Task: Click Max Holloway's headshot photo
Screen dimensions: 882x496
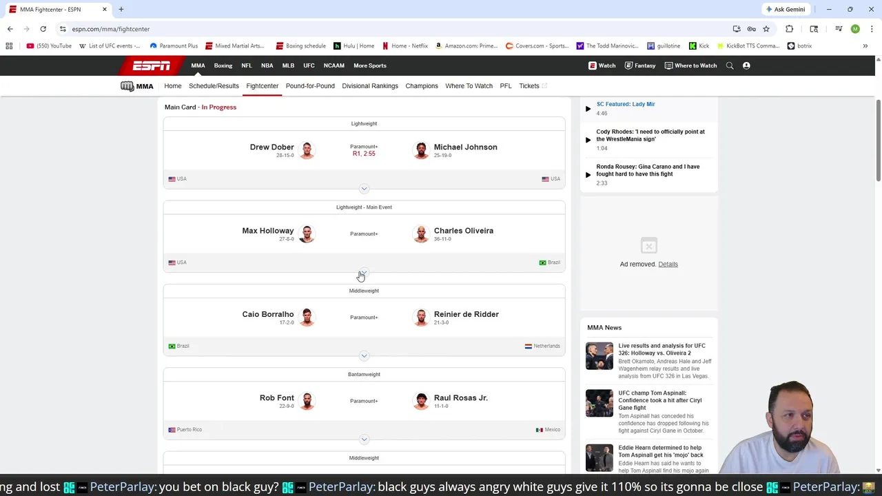Action: coord(307,234)
